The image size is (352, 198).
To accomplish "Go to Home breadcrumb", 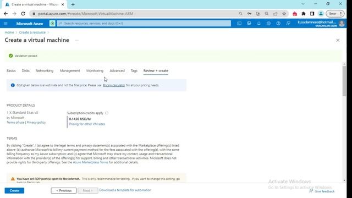I will tap(9, 32).
